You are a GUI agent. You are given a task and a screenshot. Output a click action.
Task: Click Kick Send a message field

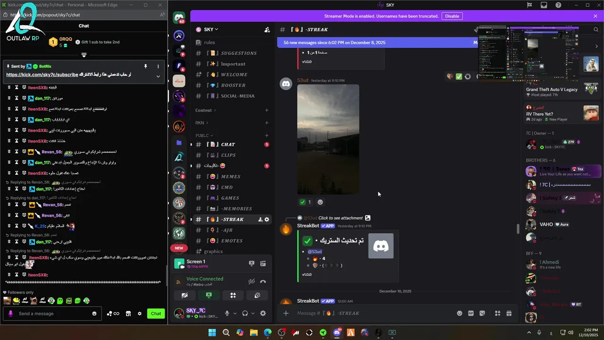tap(51, 314)
